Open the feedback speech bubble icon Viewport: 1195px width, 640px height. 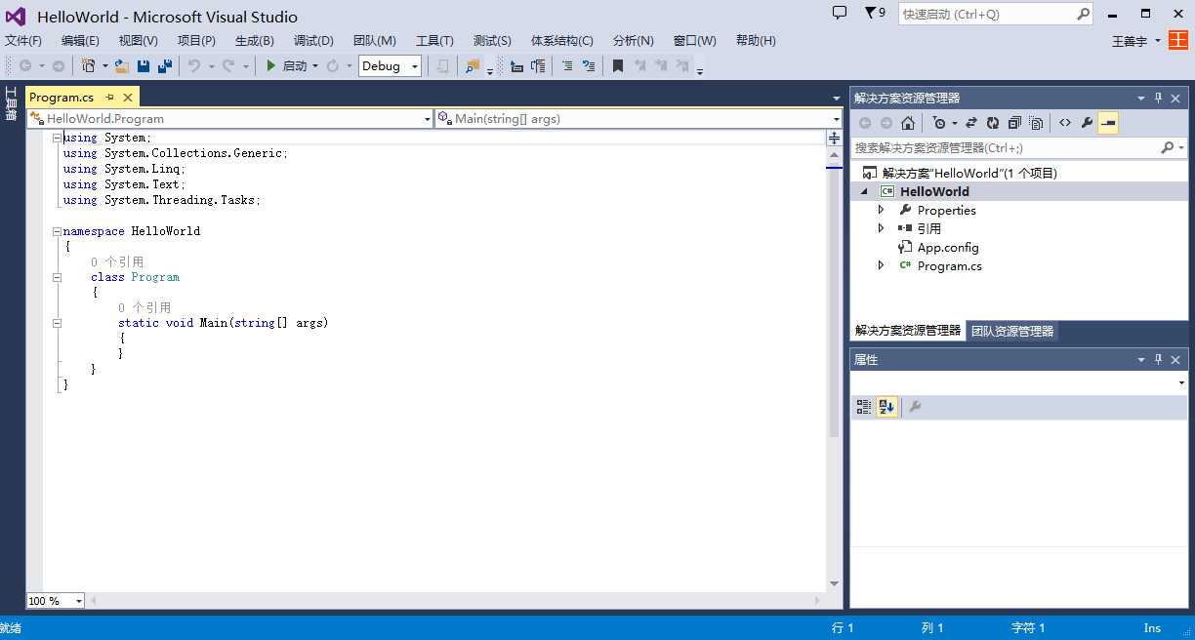point(840,13)
